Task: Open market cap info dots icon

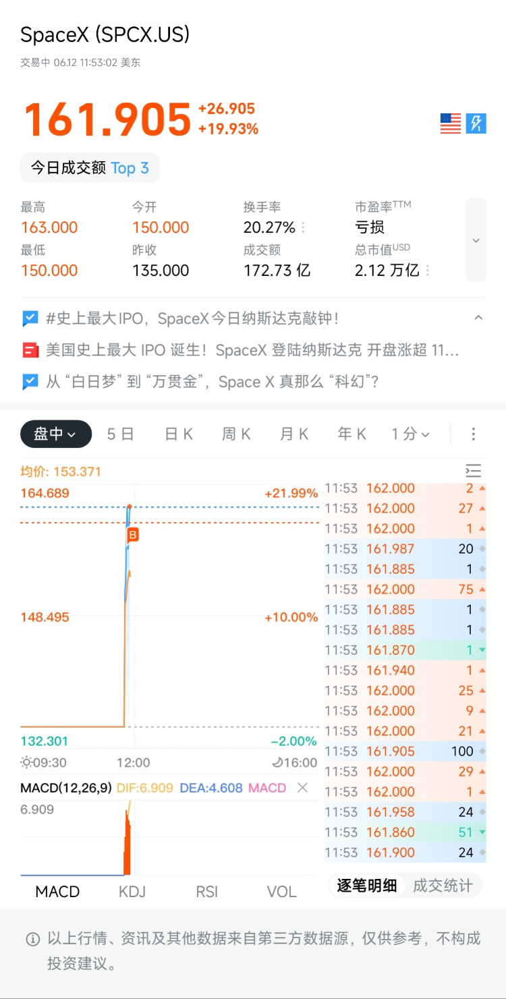Action: coord(429,270)
